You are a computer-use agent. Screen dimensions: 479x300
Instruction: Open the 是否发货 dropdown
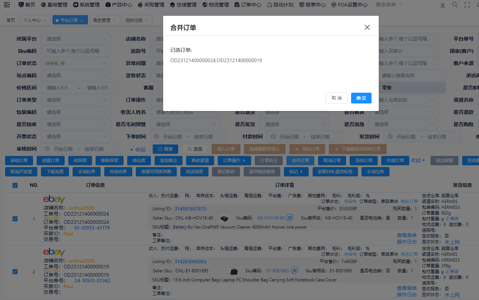(294, 124)
